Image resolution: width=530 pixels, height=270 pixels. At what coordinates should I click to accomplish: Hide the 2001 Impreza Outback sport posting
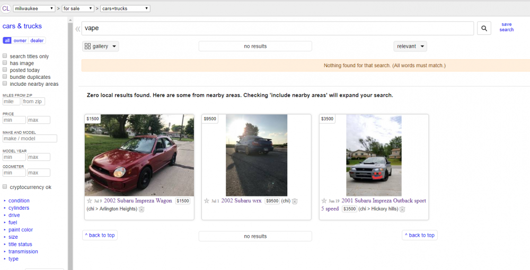[x=402, y=209]
